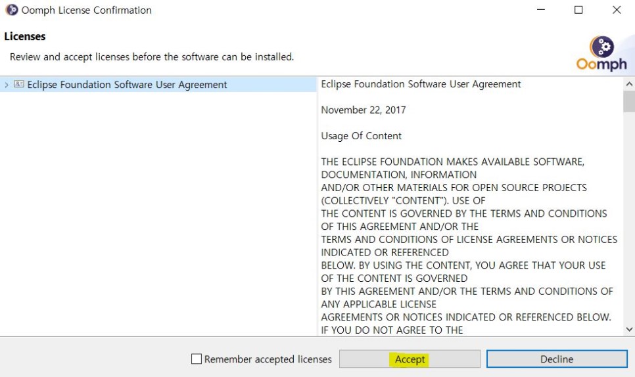
Task: Click the license icon beside Eclipse Foundation agreement
Action: point(18,84)
